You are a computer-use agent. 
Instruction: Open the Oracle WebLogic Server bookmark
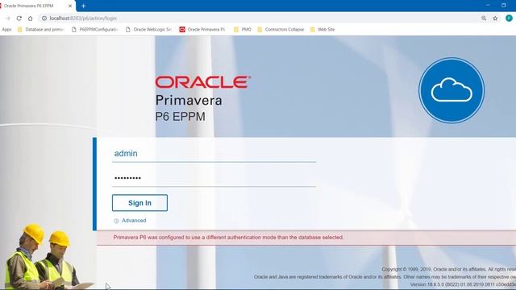click(148, 30)
